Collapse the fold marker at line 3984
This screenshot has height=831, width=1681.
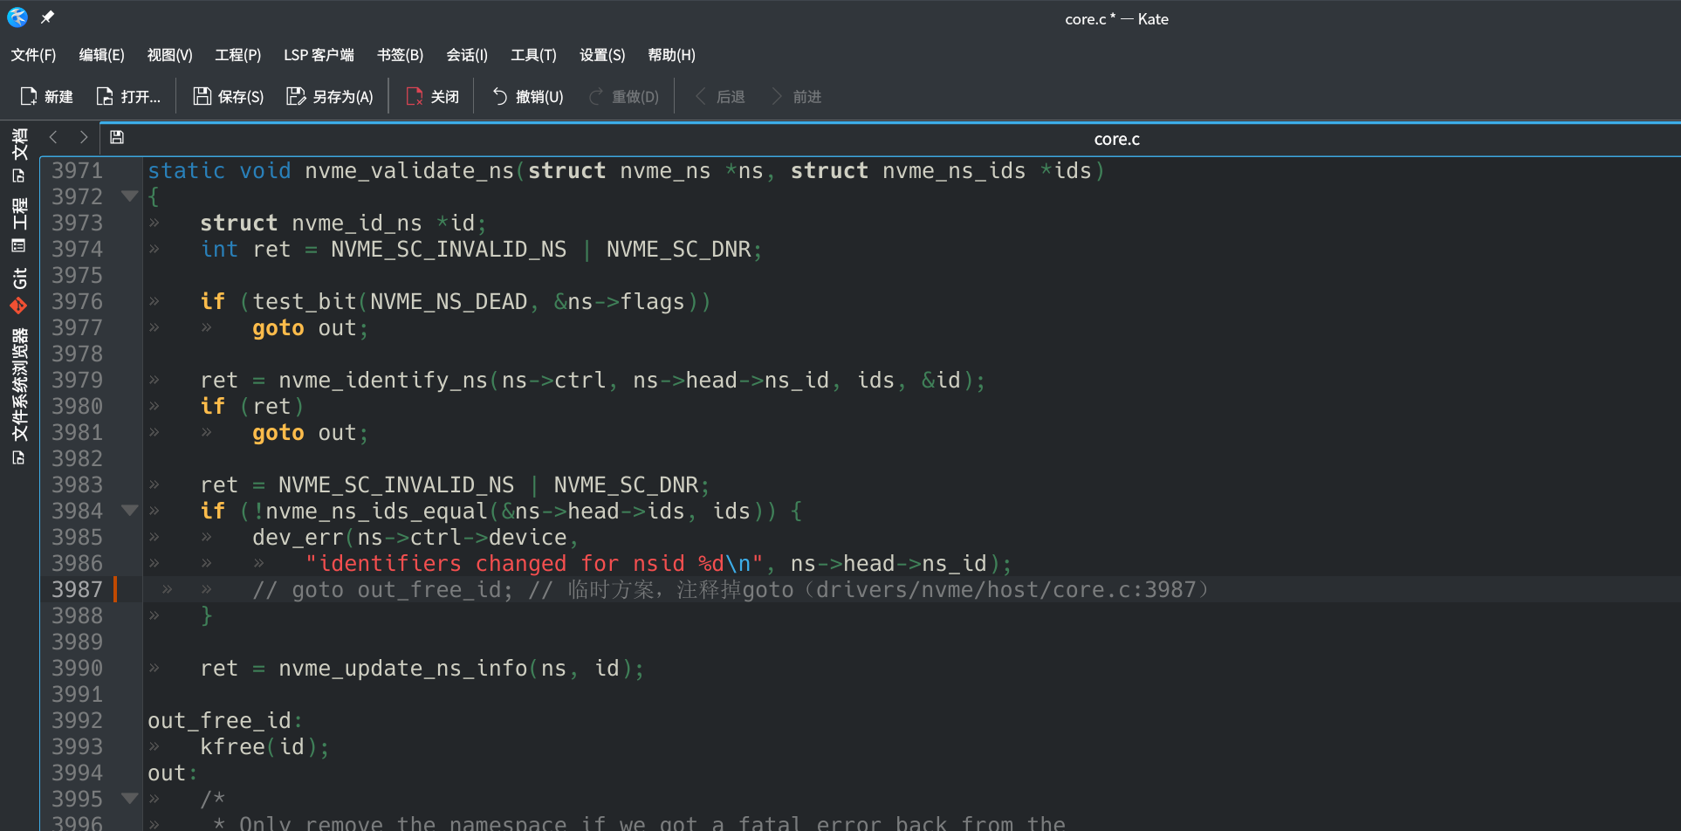(x=129, y=511)
